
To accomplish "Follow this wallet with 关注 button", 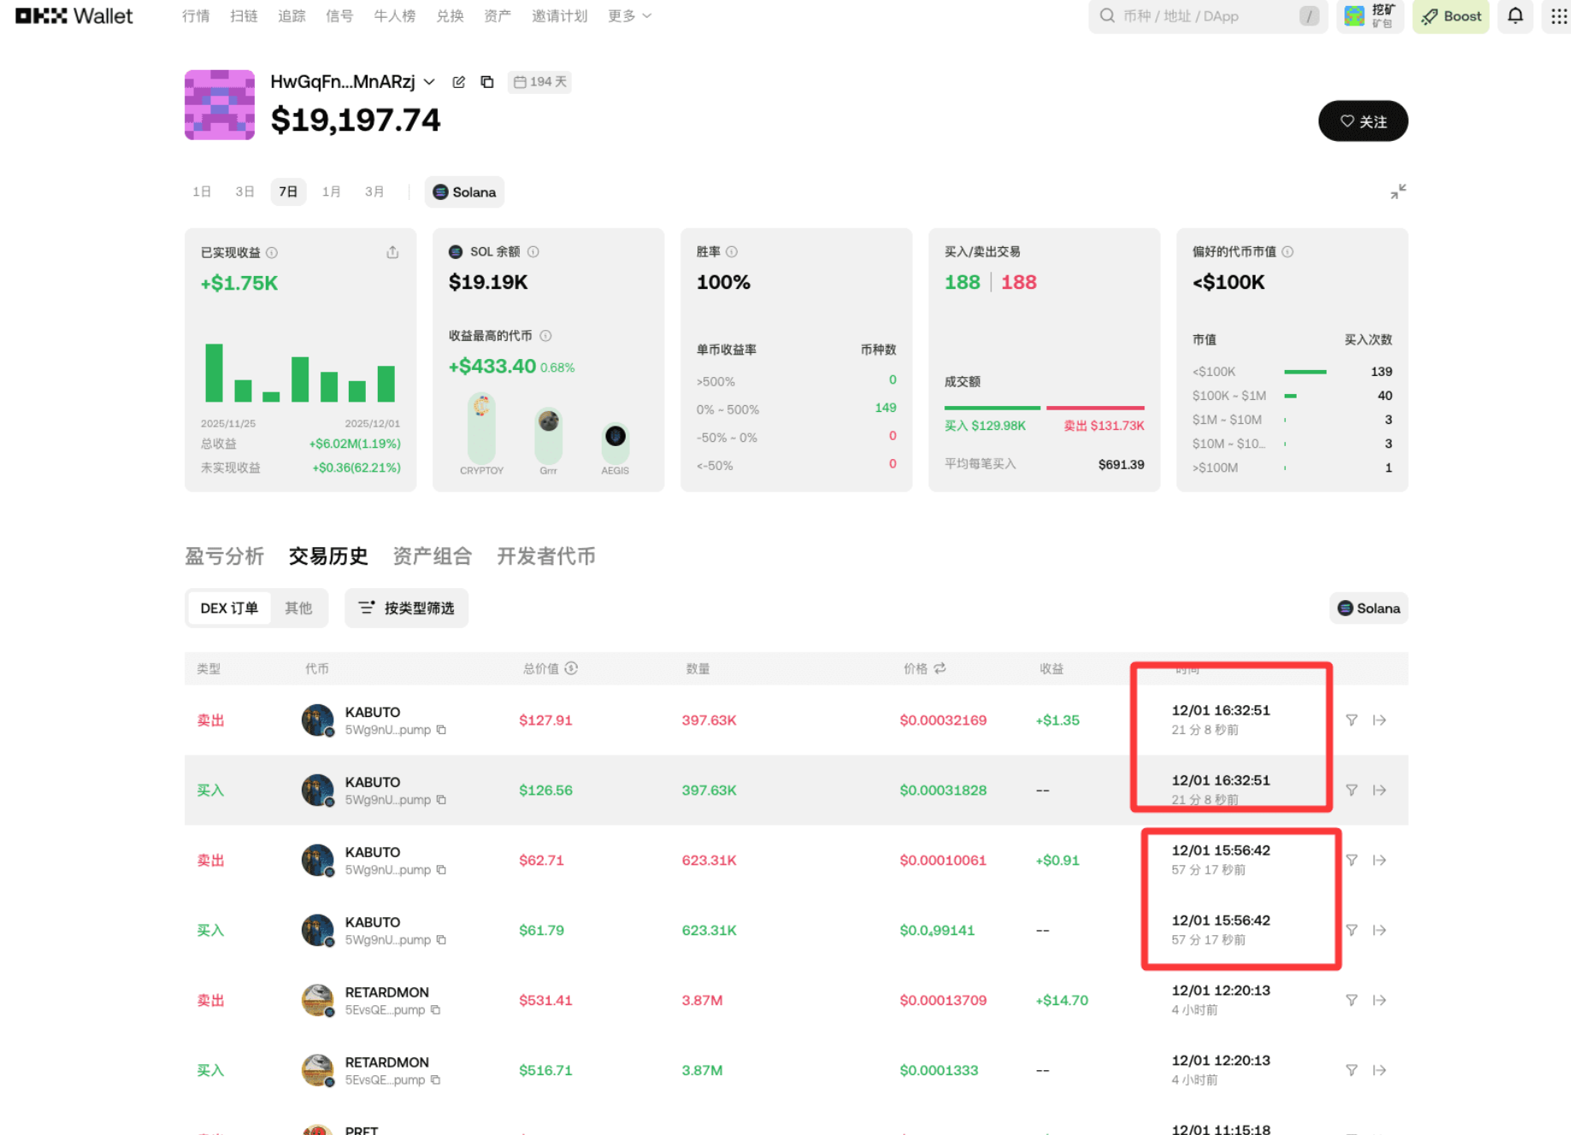I will coord(1363,121).
